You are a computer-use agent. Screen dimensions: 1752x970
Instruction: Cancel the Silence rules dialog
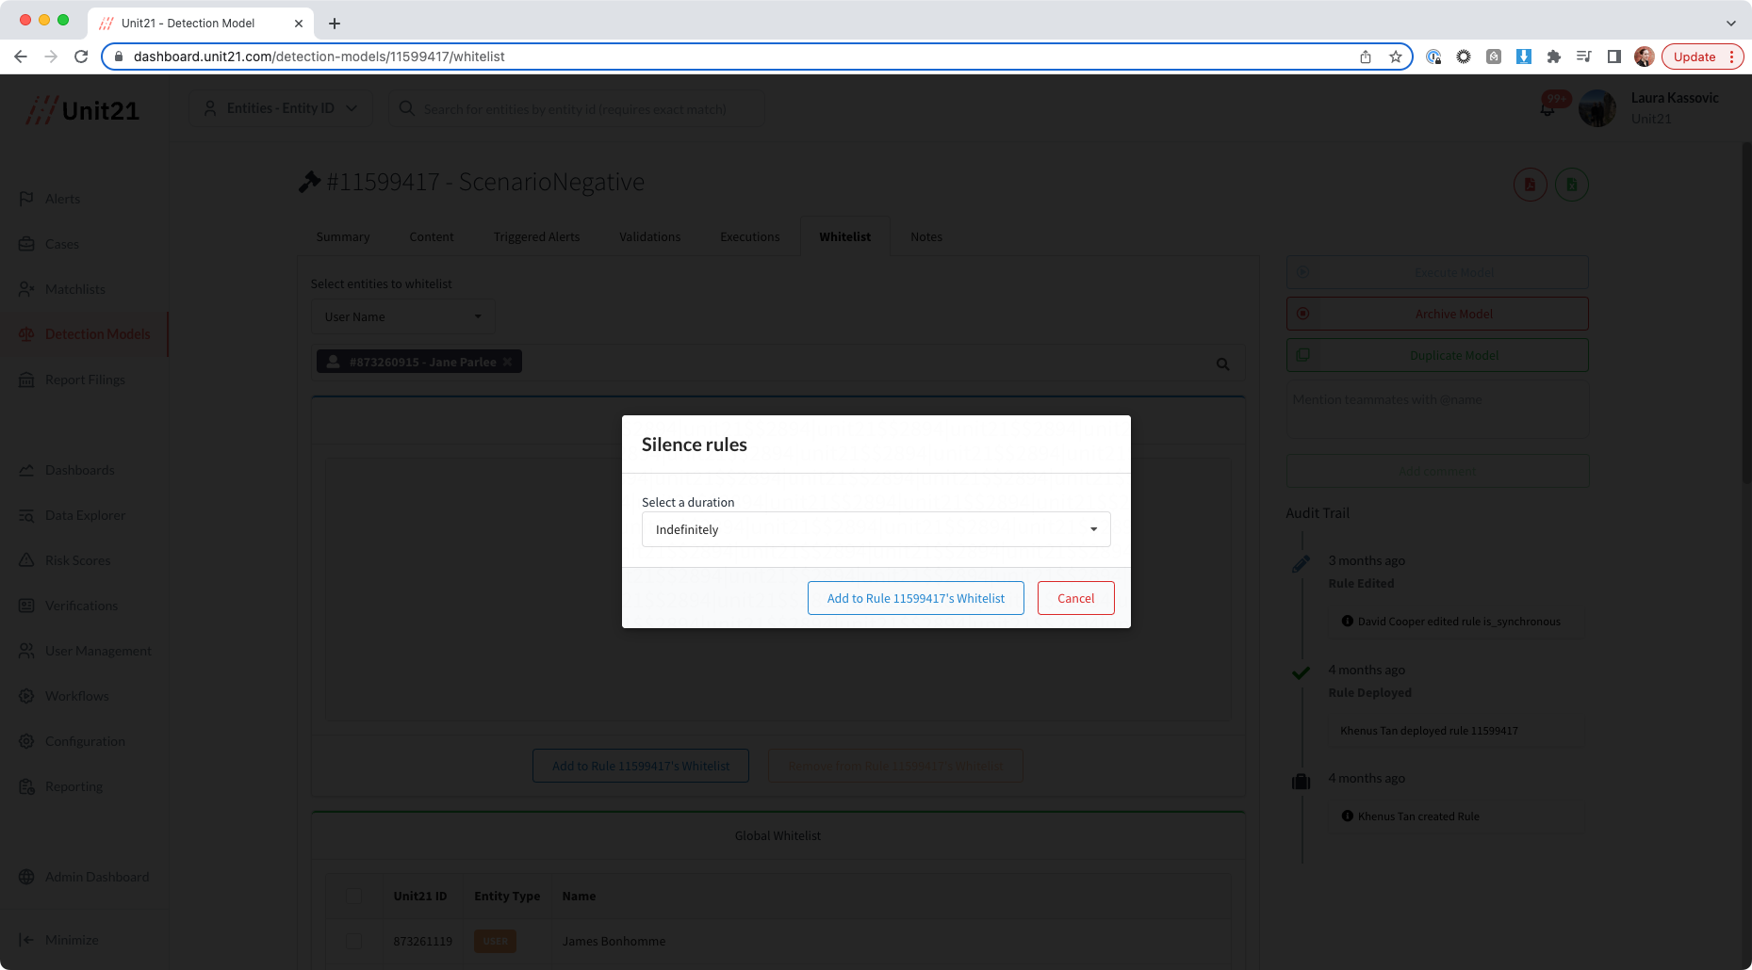[1076, 598]
